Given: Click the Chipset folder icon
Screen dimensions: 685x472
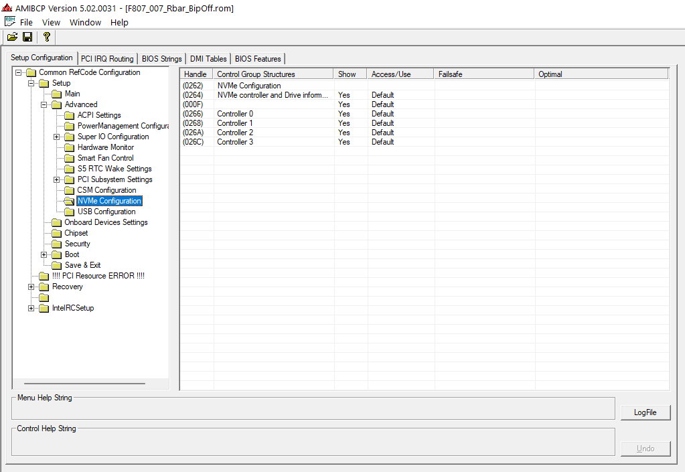Looking at the screenshot, I should tap(56, 233).
